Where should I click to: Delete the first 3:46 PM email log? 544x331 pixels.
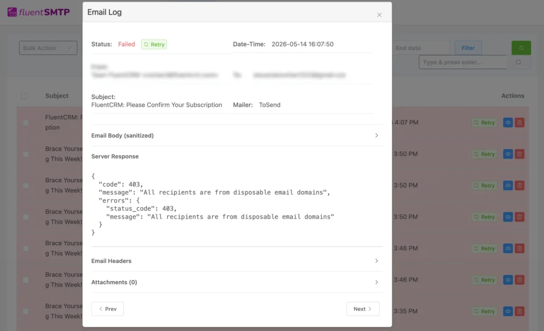520,249
